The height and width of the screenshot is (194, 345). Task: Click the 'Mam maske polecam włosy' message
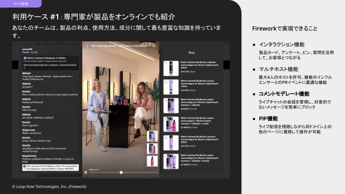point(50,94)
